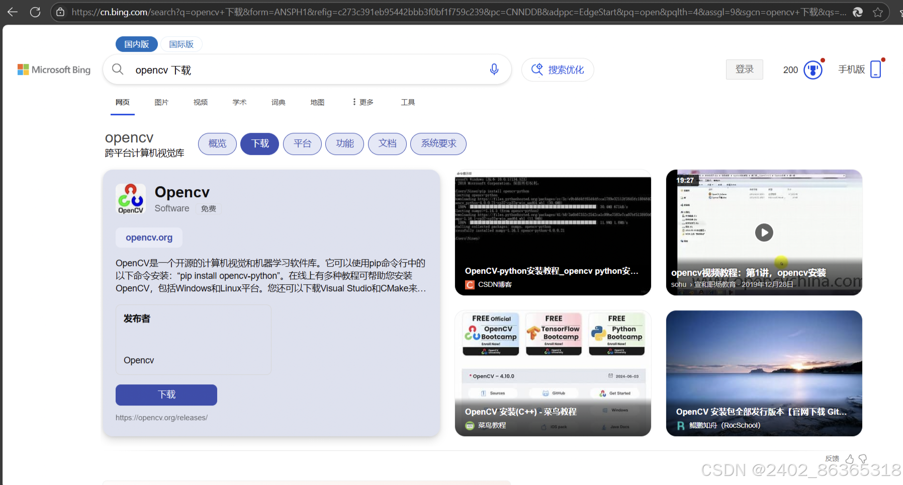903x485 pixels.
Task: Click the blue 下载 button in card
Action: [166, 395]
